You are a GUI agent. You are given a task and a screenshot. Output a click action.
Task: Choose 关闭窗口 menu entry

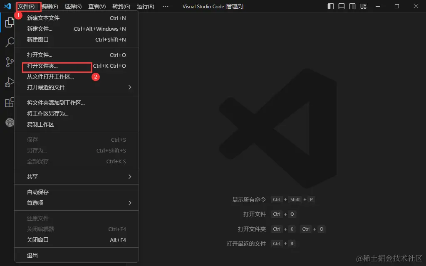tap(77, 240)
